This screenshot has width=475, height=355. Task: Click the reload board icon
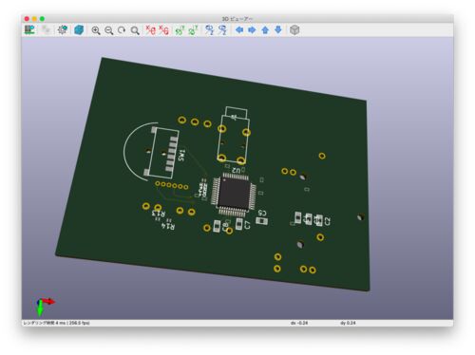(29, 30)
